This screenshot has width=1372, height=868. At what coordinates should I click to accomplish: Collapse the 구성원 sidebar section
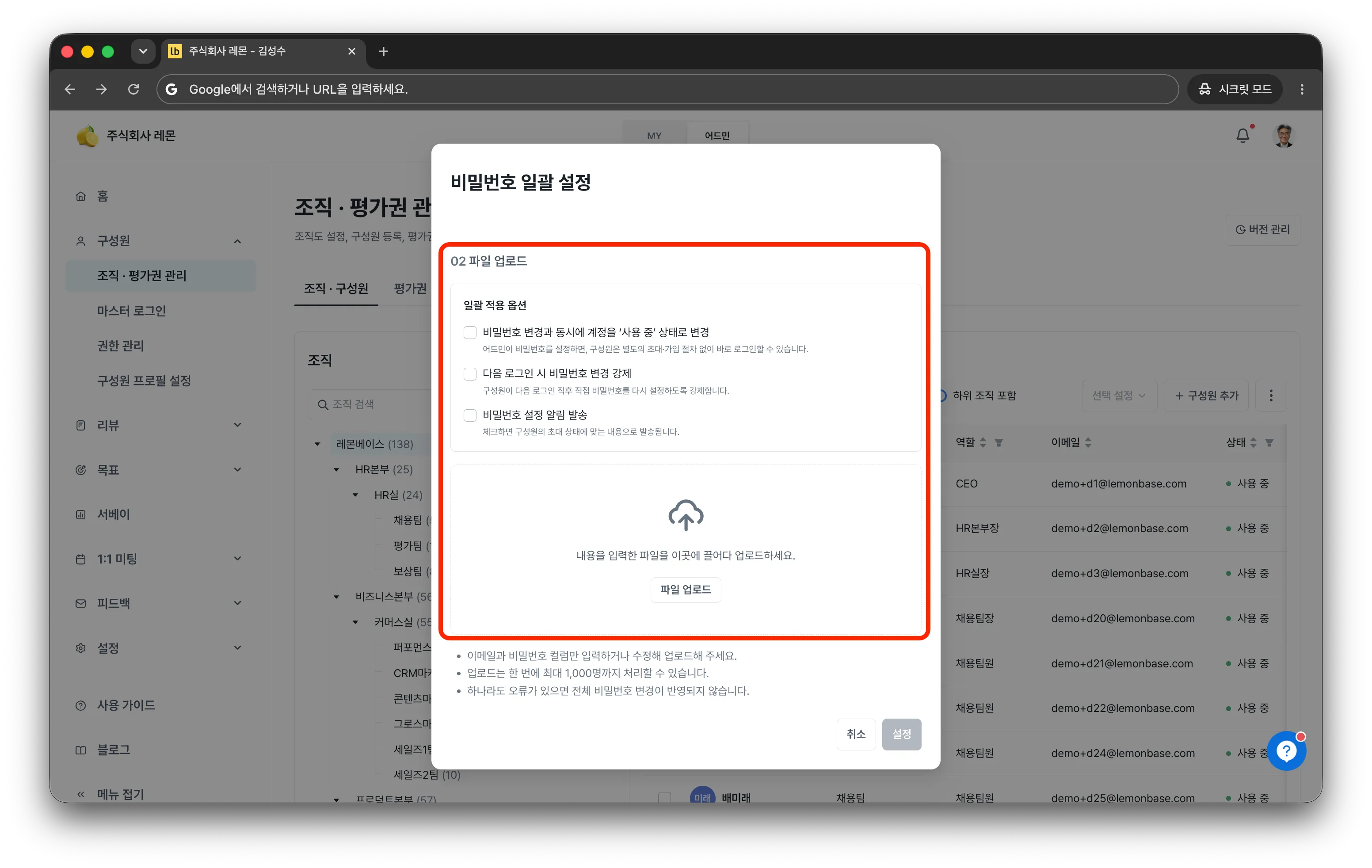pos(238,241)
